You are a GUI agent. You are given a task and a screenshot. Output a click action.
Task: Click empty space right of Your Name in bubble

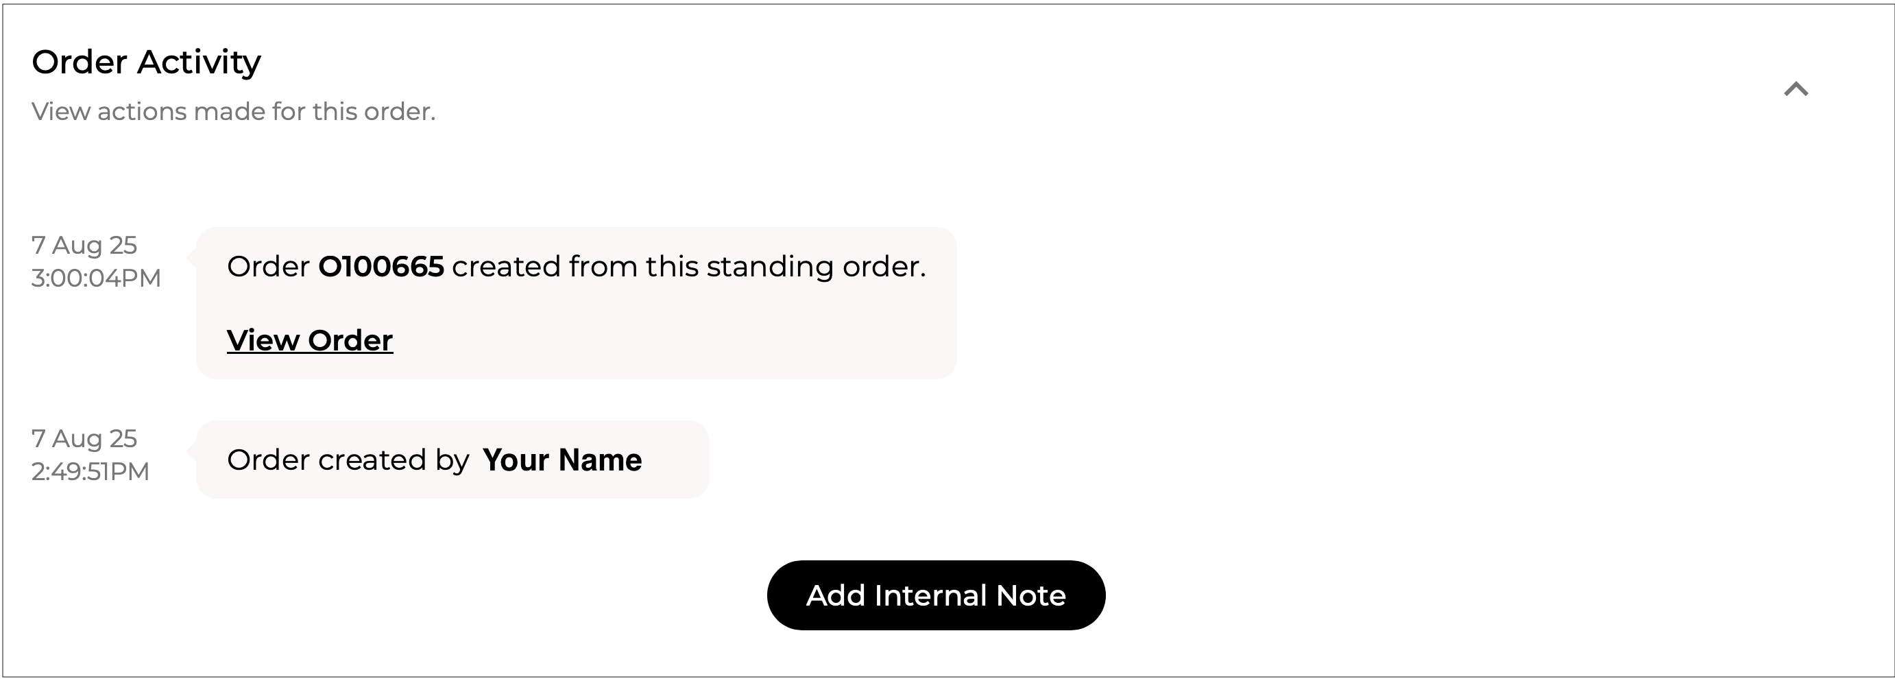click(677, 460)
